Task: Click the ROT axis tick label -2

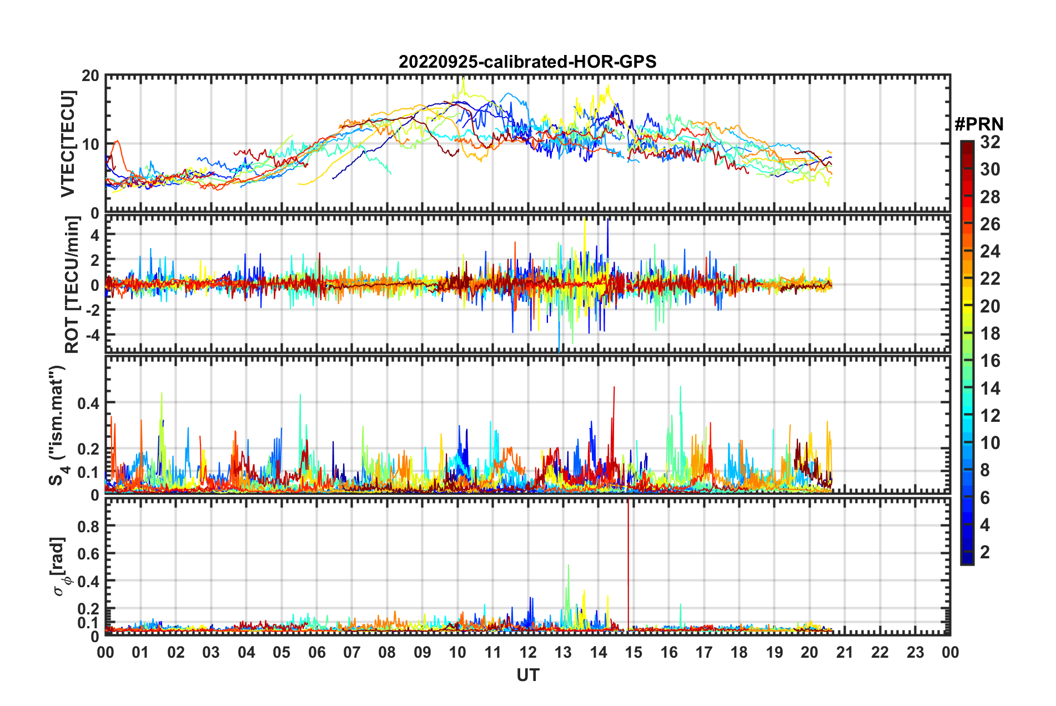Action: 92,310
